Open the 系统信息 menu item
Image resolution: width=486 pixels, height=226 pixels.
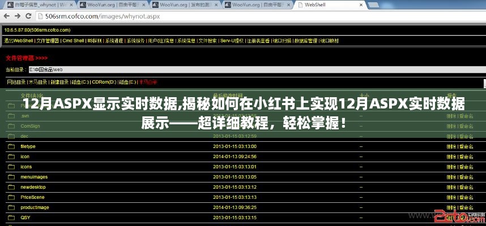(x=186, y=41)
